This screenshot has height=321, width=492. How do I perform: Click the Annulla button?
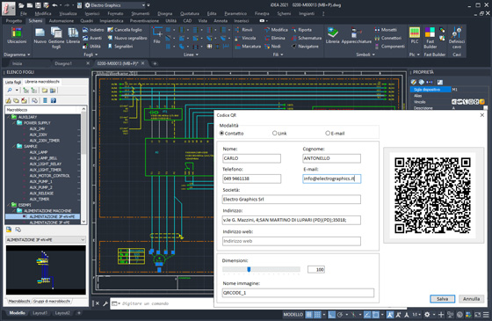point(471,299)
